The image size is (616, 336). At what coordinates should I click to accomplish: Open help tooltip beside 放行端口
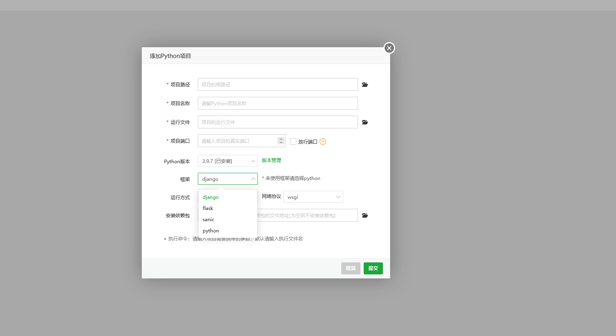click(323, 142)
